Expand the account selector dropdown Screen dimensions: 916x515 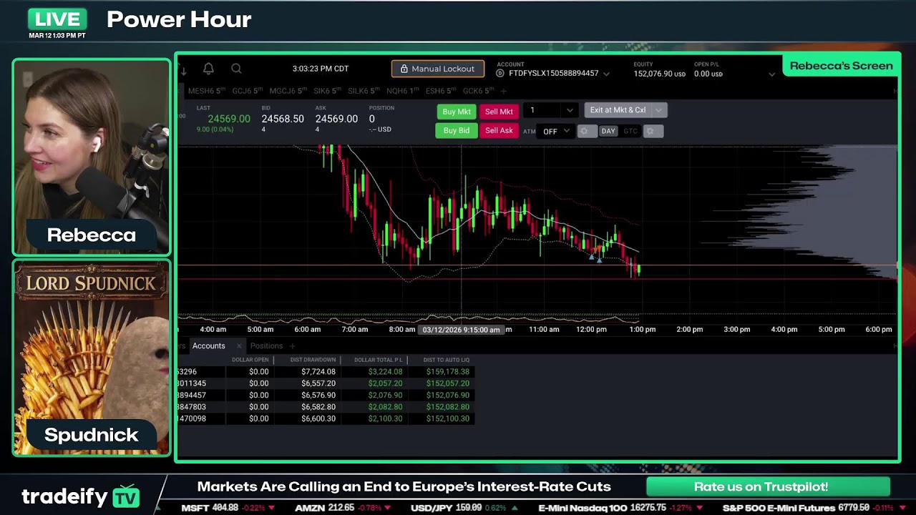point(606,74)
